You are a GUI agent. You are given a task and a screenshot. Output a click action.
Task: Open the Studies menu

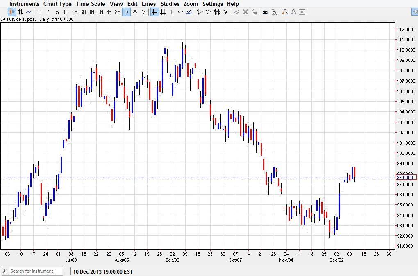point(170,4)
